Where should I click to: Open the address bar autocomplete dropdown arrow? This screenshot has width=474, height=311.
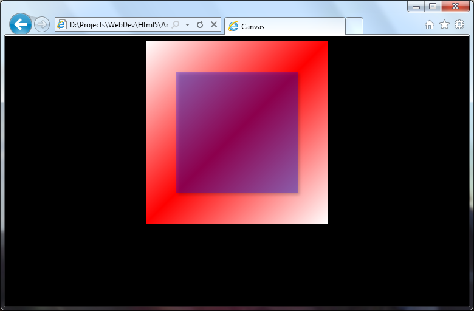[187, 24]
